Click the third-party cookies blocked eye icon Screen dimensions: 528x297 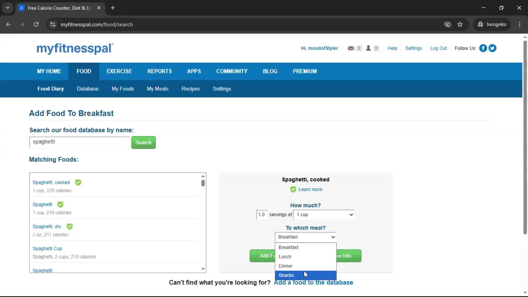(447, 24)
